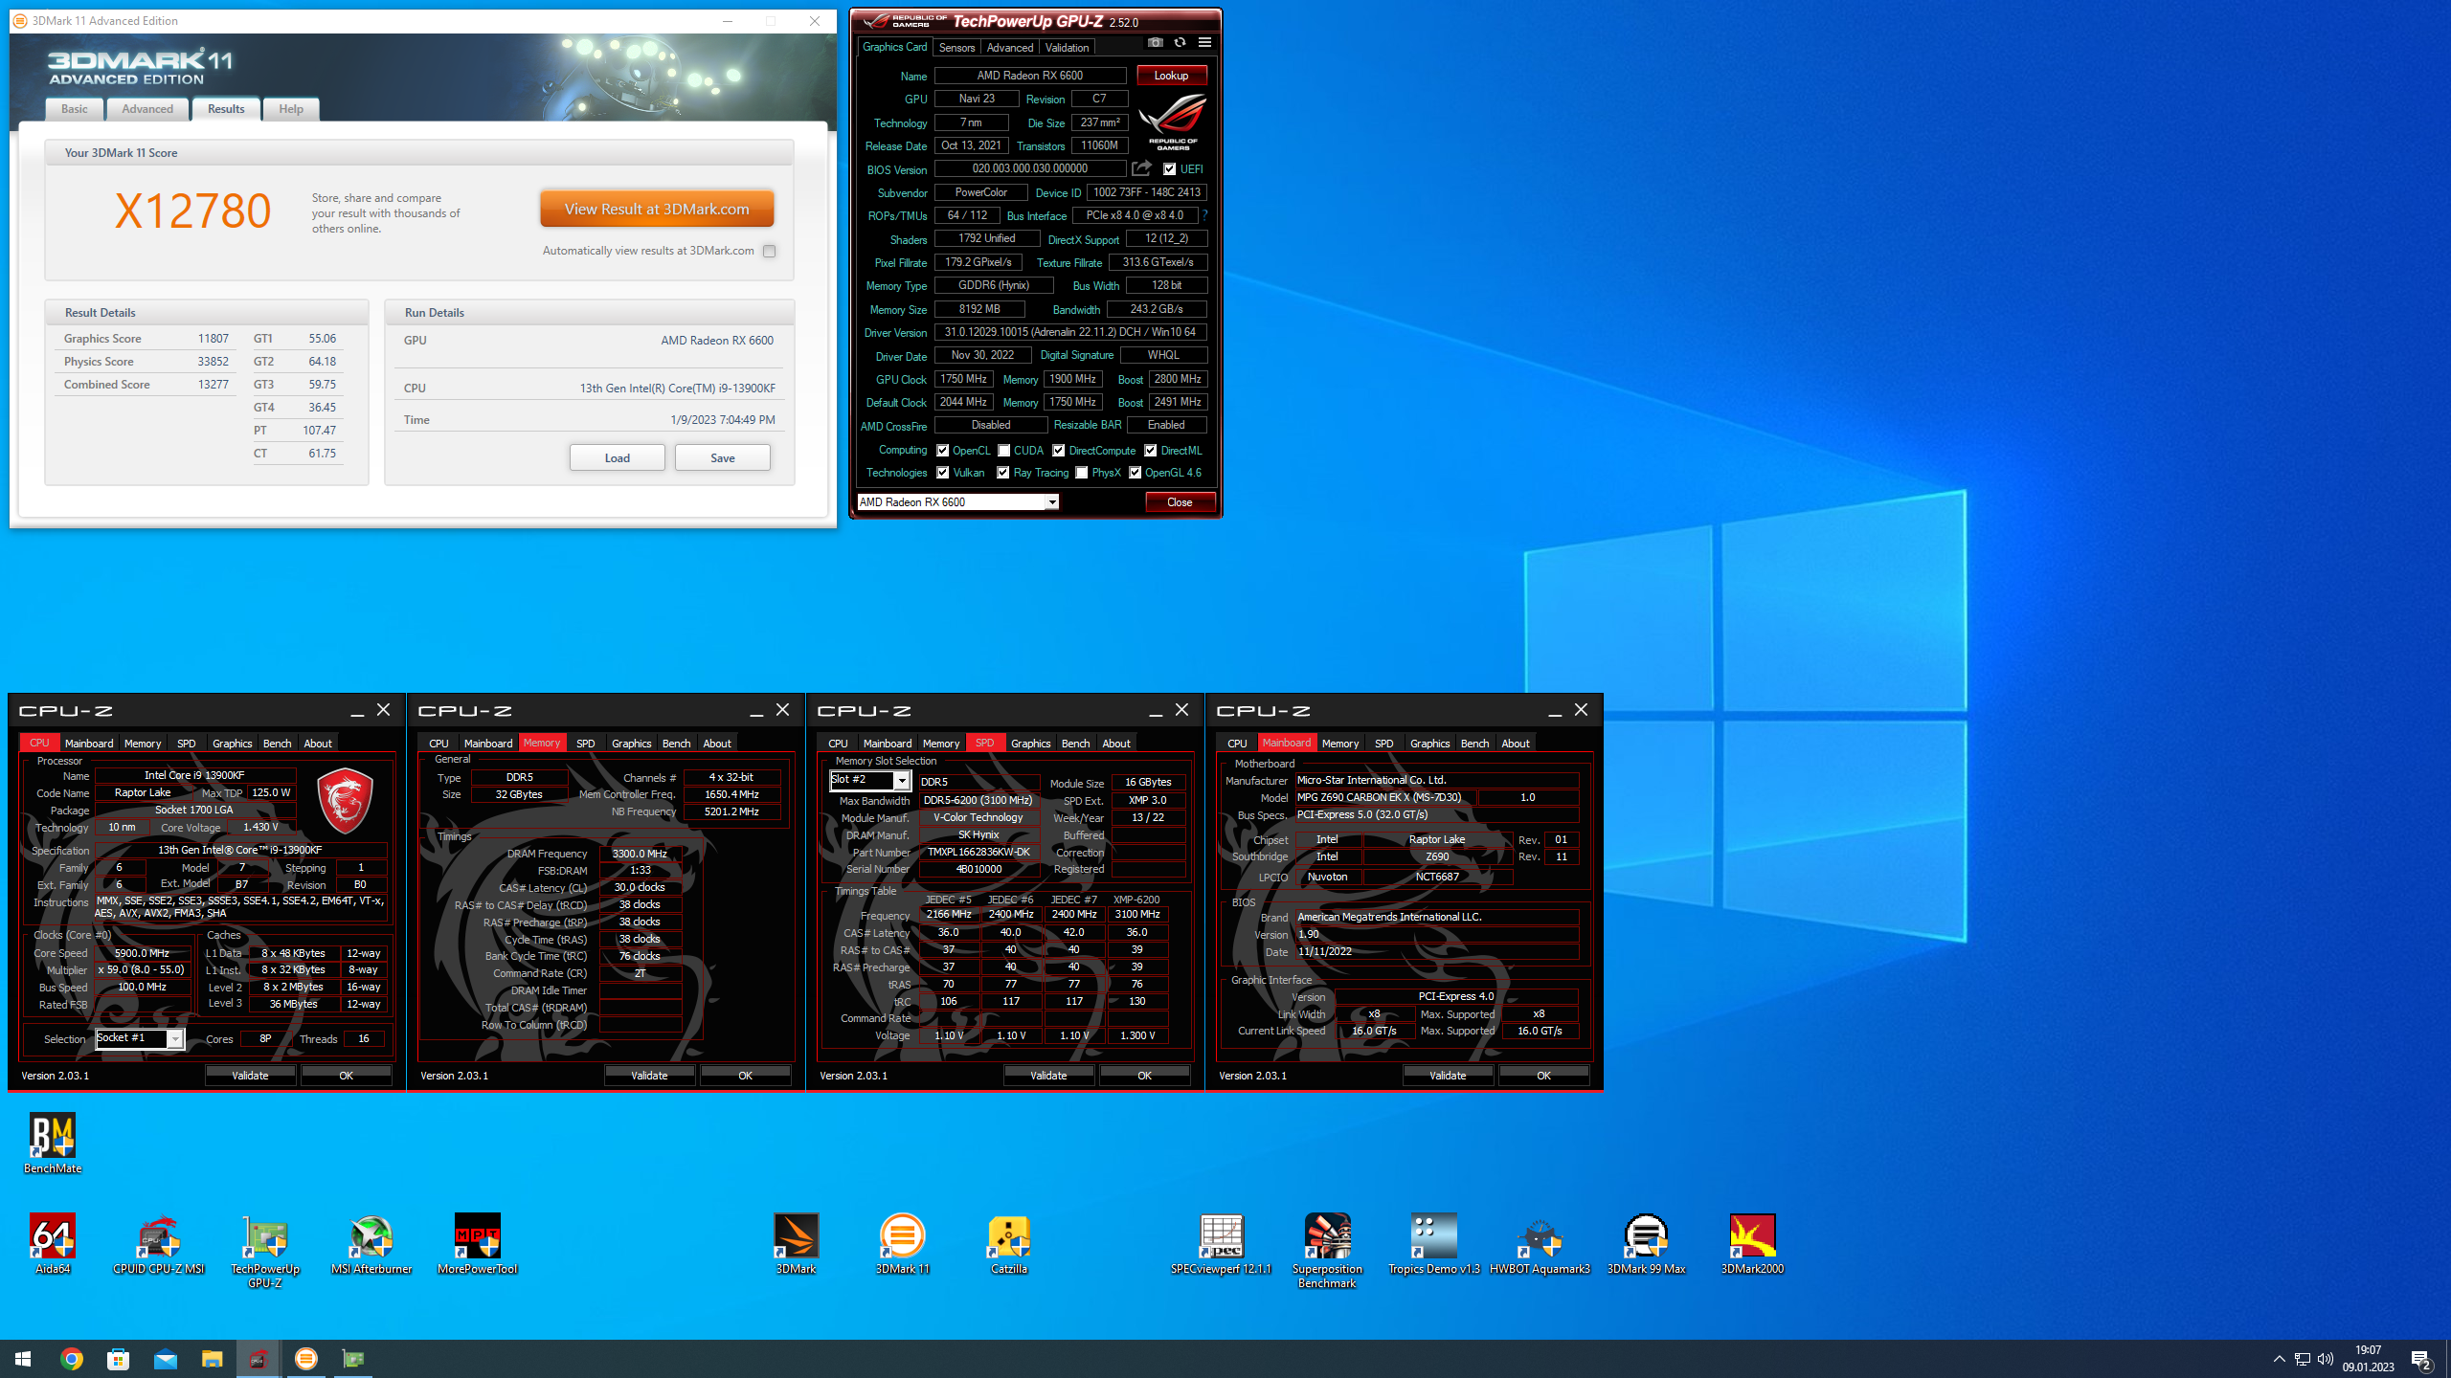
Task: Click the Core Speed value 5900.0 MHz
Action: [142, 954]
